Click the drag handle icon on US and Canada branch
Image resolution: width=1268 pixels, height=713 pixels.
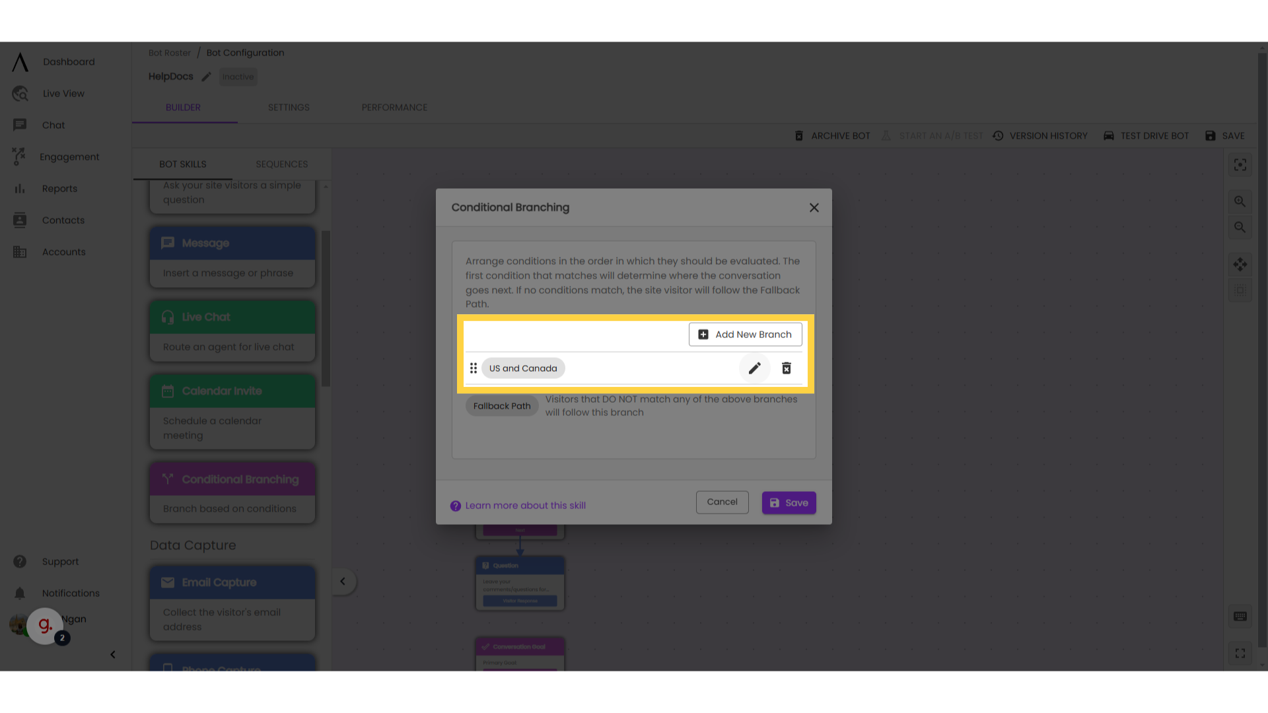coord(473,368)
